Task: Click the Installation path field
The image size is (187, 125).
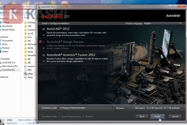Action: (x=86, y=108)
